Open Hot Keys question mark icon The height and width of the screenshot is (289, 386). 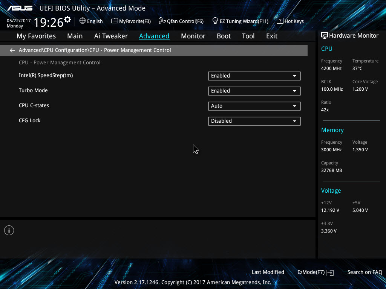280,21
